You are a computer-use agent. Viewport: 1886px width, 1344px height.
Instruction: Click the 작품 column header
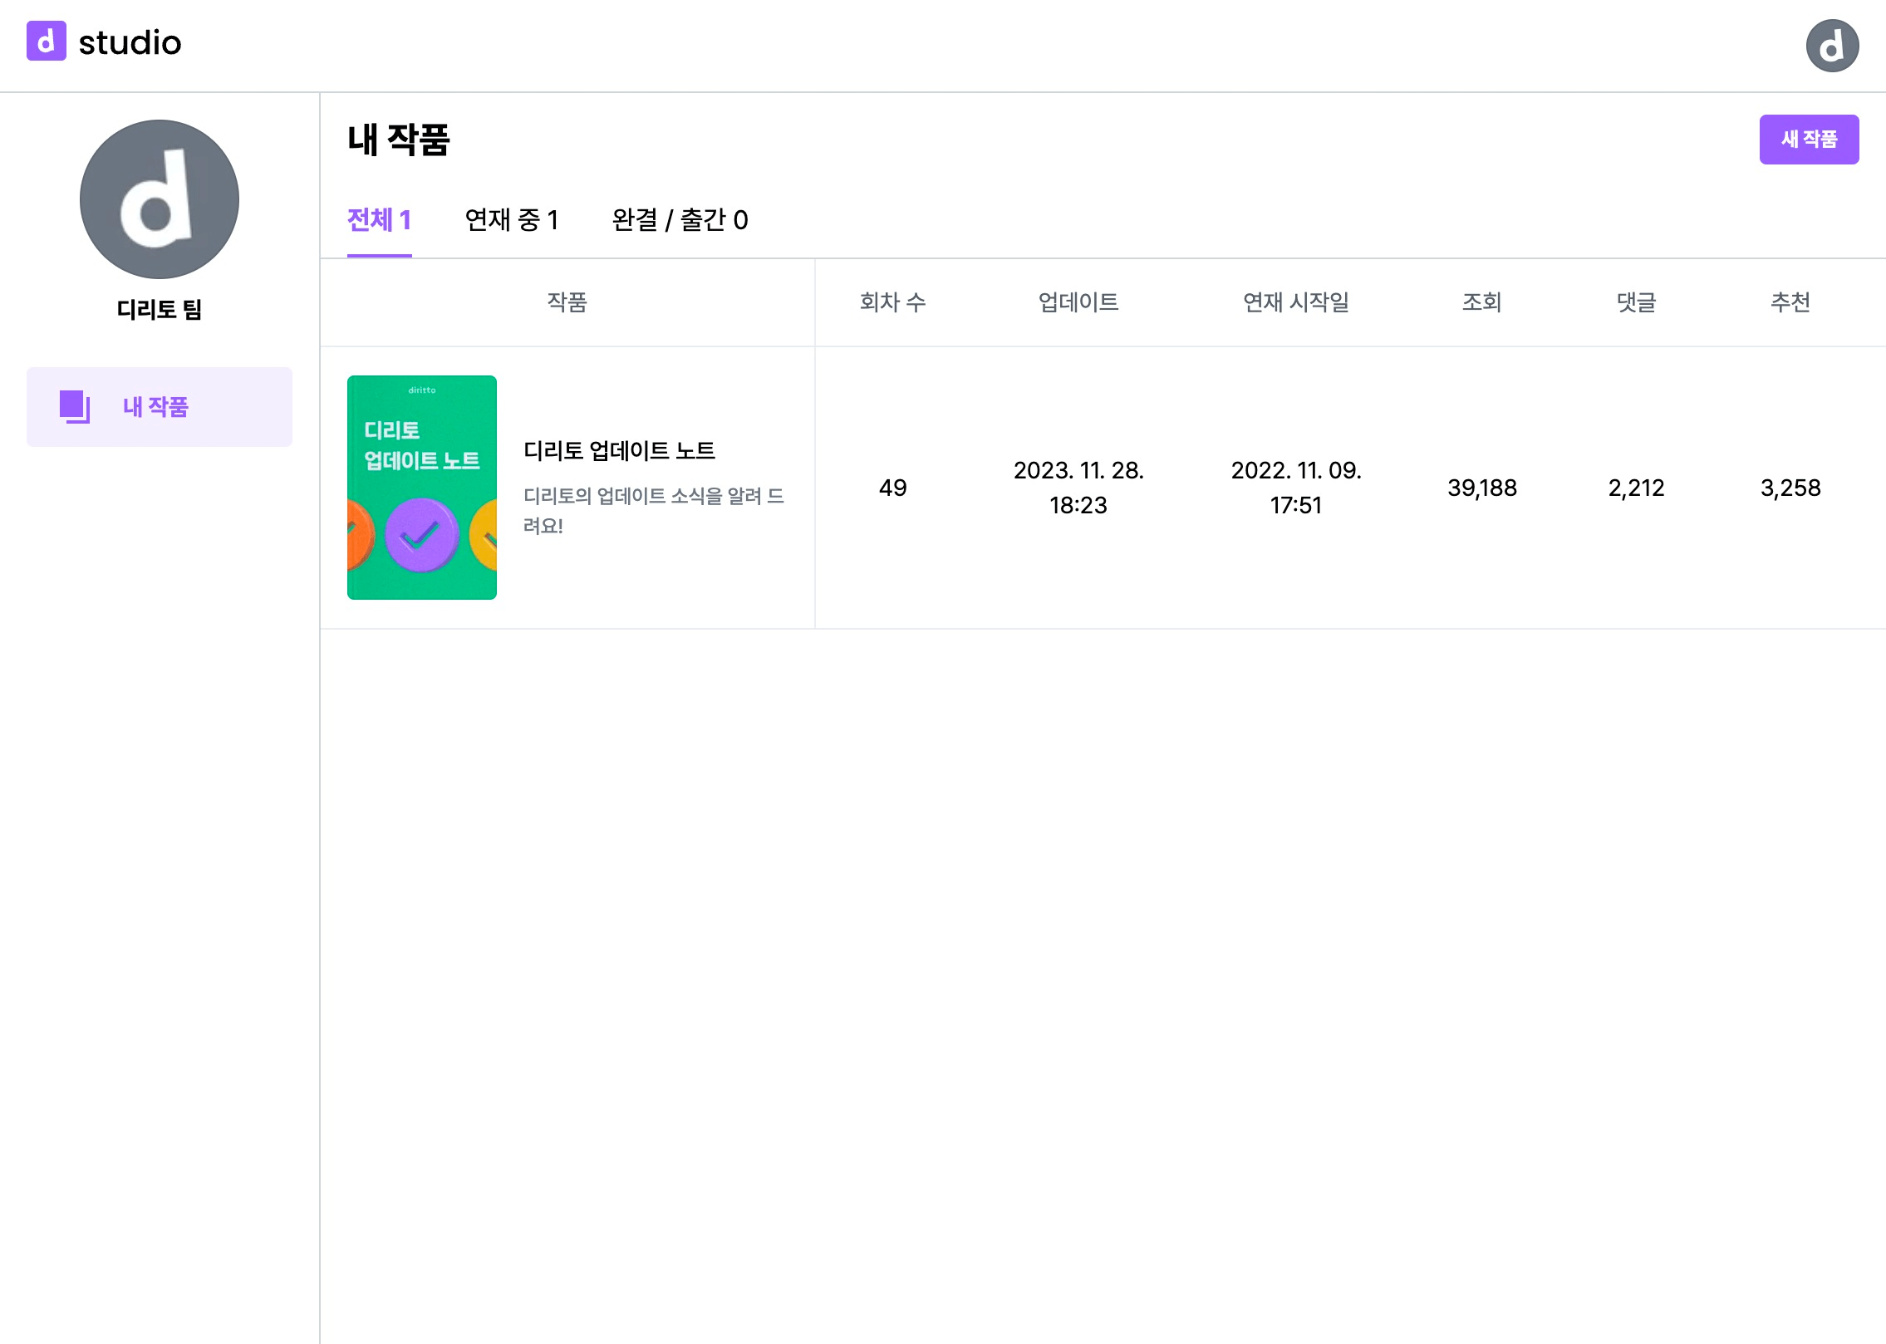click(567, 302)
